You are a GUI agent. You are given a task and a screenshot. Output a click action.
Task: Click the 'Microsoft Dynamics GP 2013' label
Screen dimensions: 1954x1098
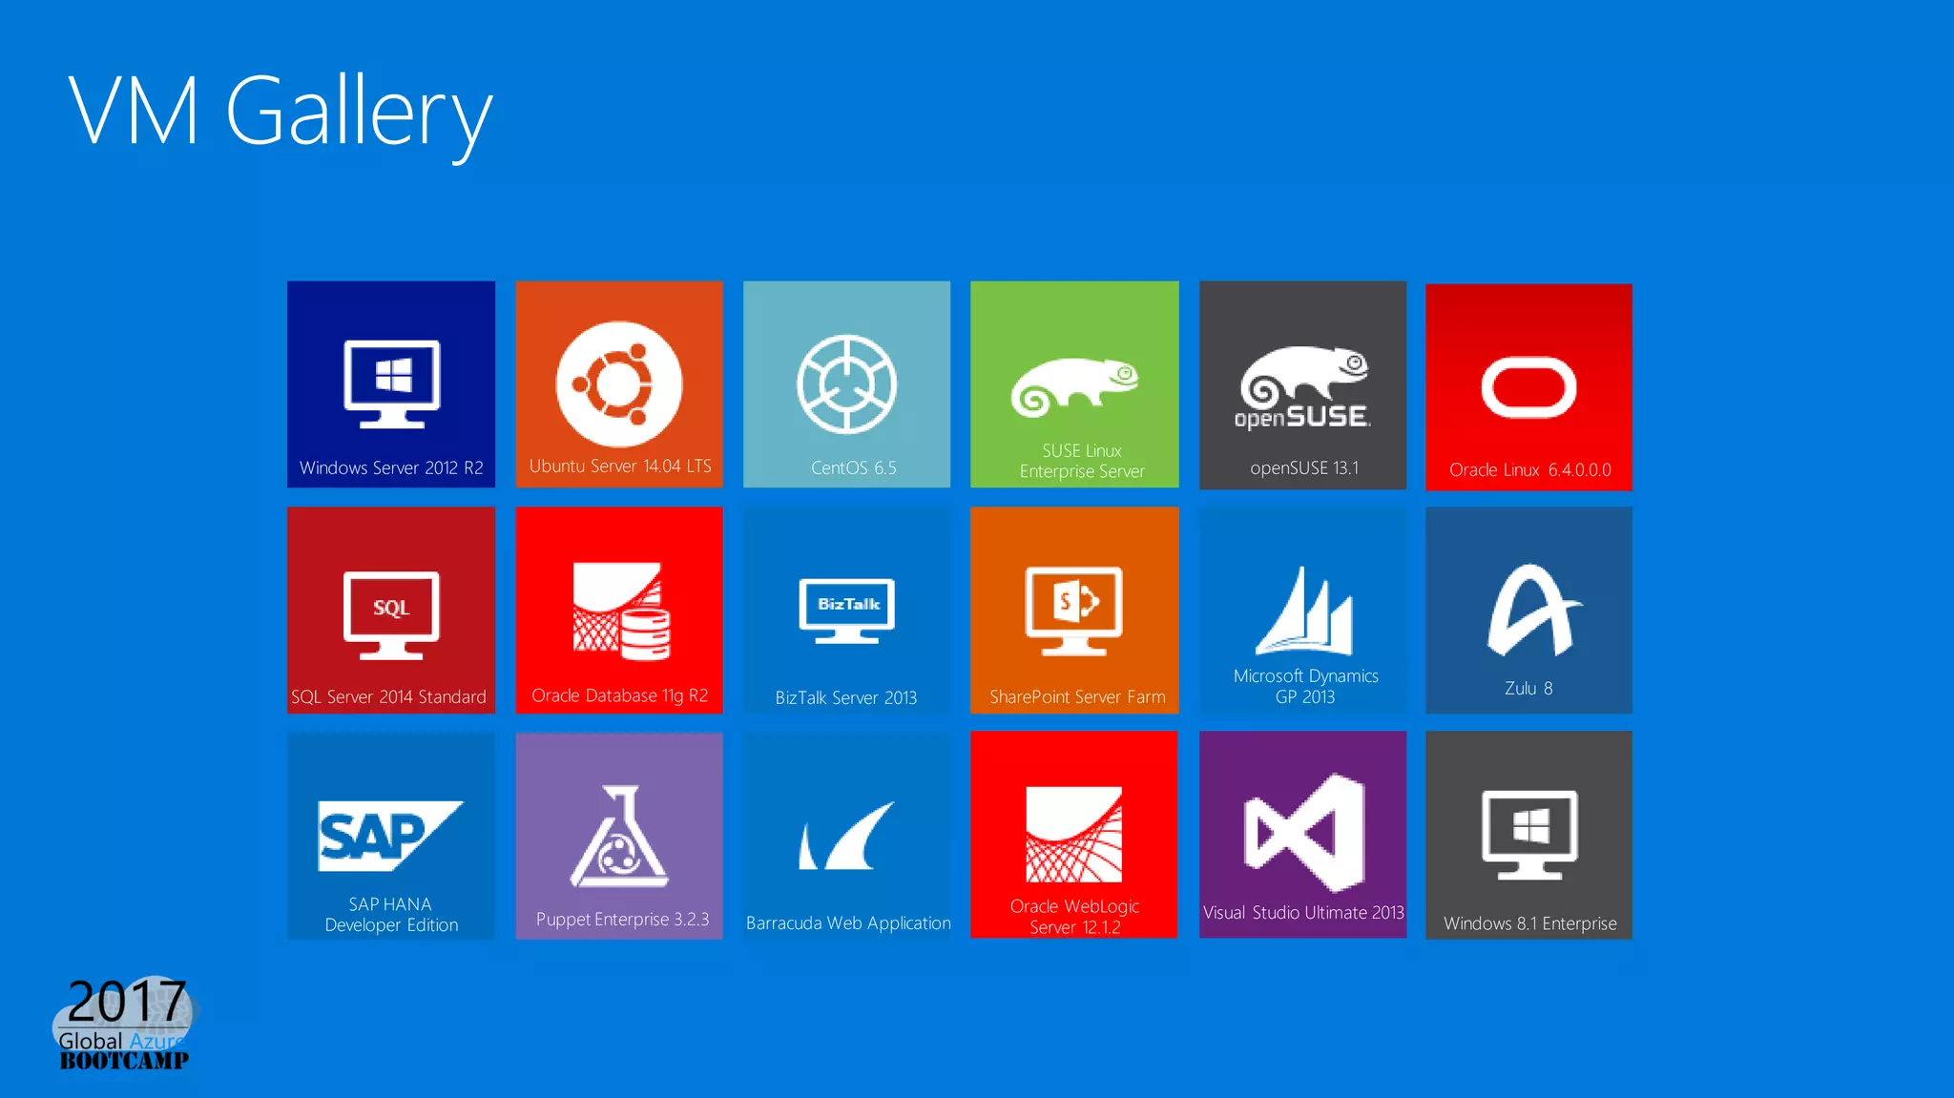(x=1305, y=686)
